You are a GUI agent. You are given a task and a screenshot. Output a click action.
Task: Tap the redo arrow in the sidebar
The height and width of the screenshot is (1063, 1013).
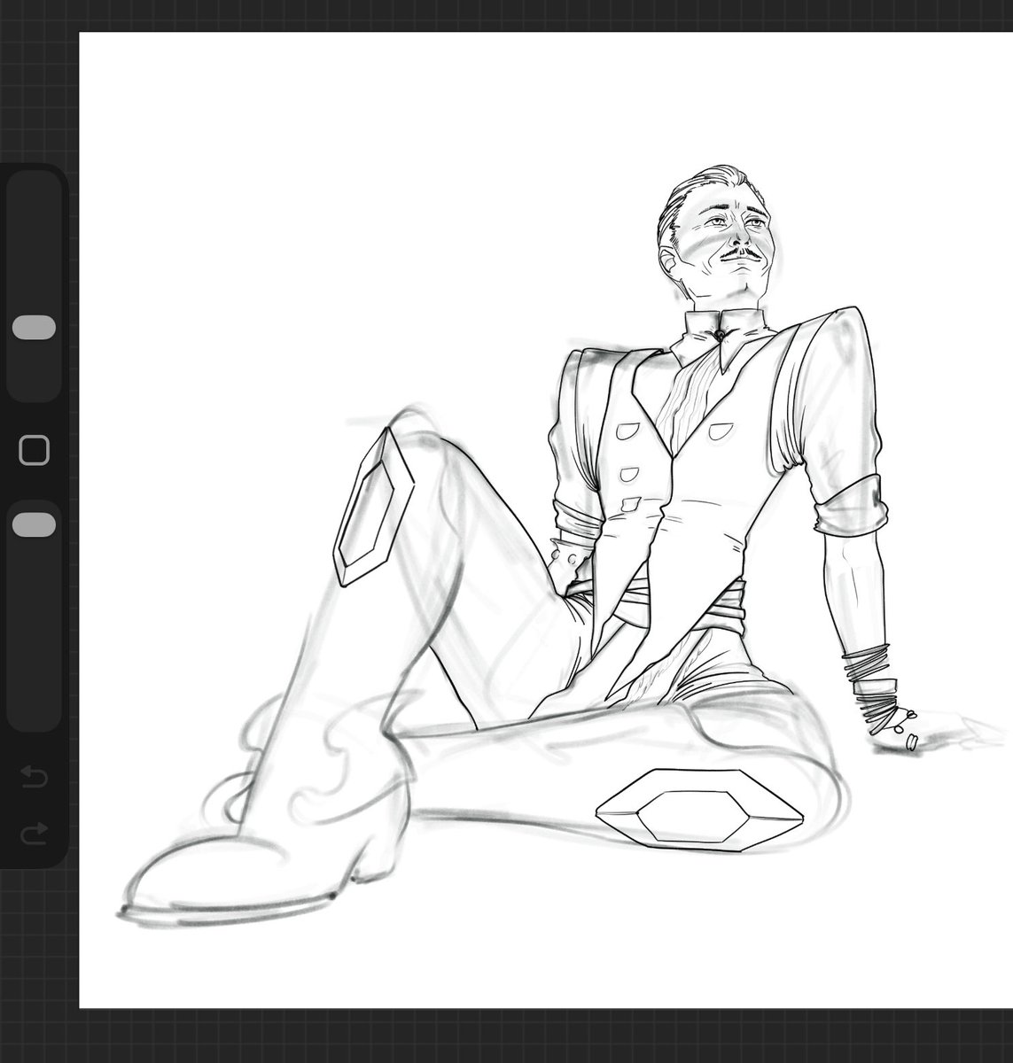pyautogui.click(x=33, y=834)
